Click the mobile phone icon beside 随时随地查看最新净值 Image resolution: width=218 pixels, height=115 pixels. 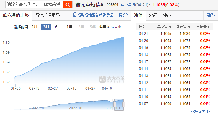(x=75, y=15)
